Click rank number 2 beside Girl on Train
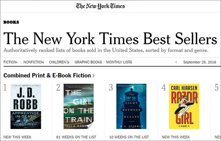Viewport: 221px width, 141px height. click(58, 88)
